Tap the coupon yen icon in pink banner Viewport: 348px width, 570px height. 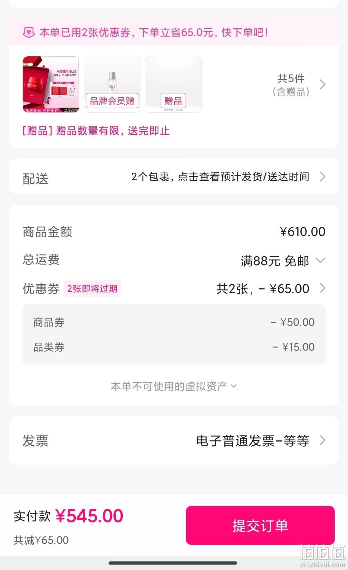[x=28, y=33]
